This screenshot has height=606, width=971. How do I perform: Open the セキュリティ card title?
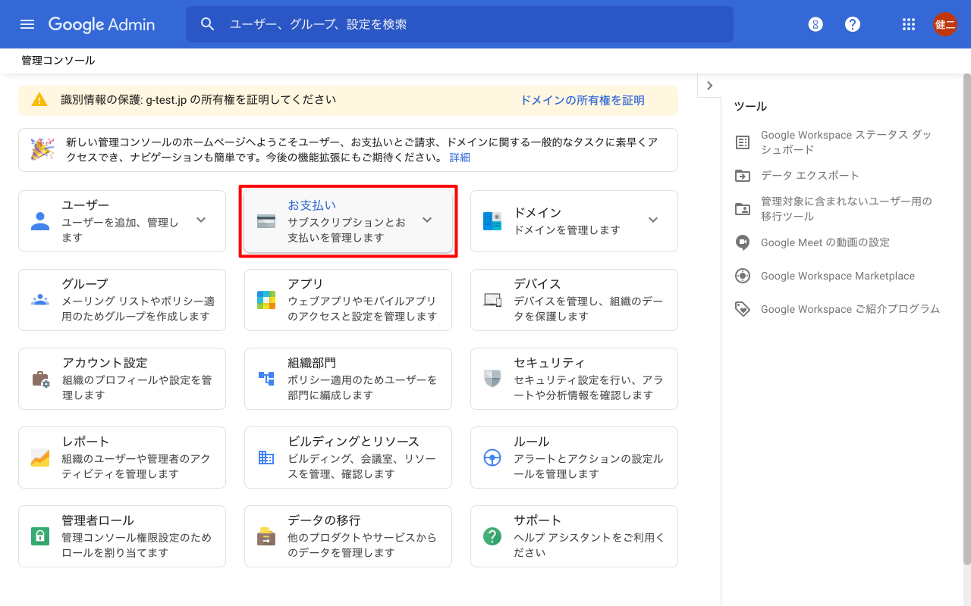[549, 363]
